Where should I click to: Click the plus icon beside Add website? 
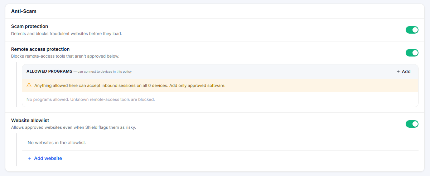[30, 158]
